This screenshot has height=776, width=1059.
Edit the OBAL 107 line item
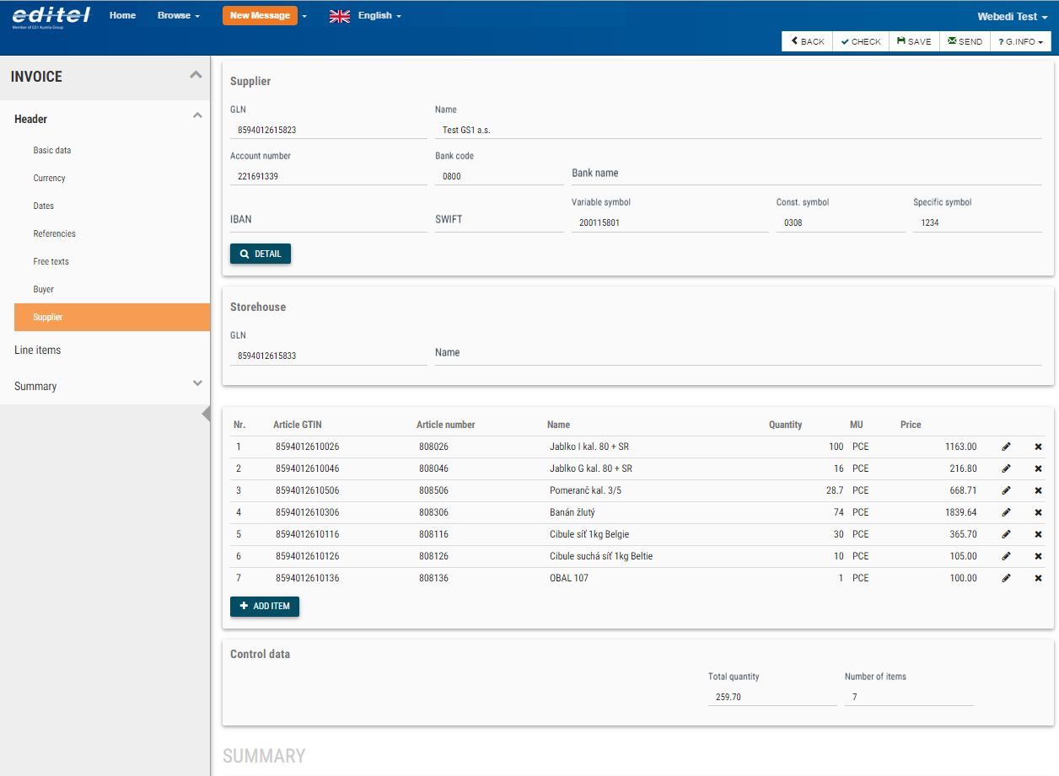tap(1006, 578)
